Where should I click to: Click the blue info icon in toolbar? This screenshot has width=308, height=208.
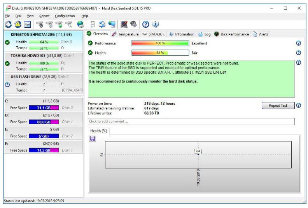pos(155,24)
